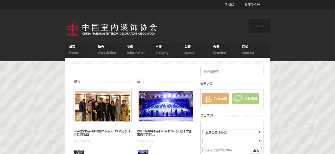Click the person icon in 在线申报 button

pos(208,99)
